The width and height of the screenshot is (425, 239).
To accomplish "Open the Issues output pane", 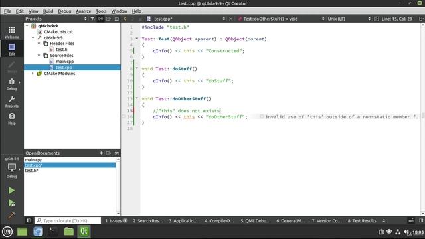I will 116,220.
